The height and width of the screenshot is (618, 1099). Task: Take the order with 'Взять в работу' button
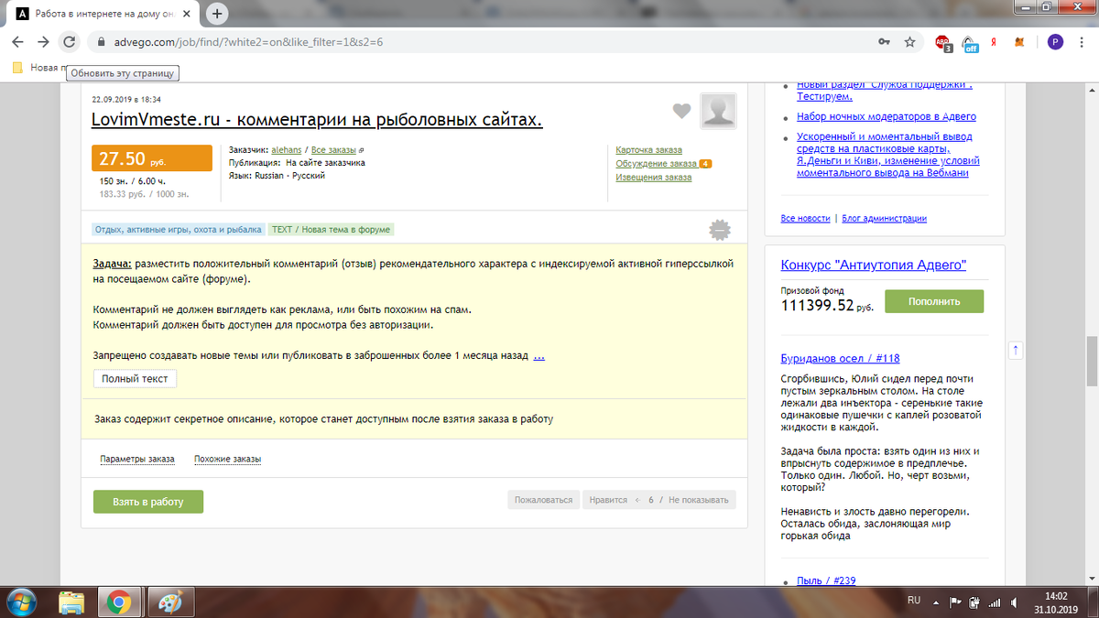pyautogui.click(x=148, y=502)
